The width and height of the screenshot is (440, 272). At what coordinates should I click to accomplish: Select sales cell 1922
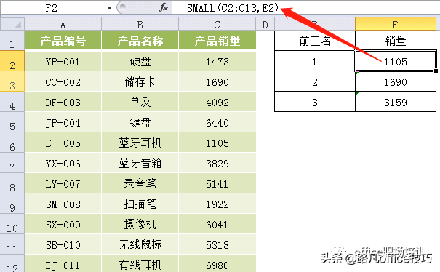[217, 204]
